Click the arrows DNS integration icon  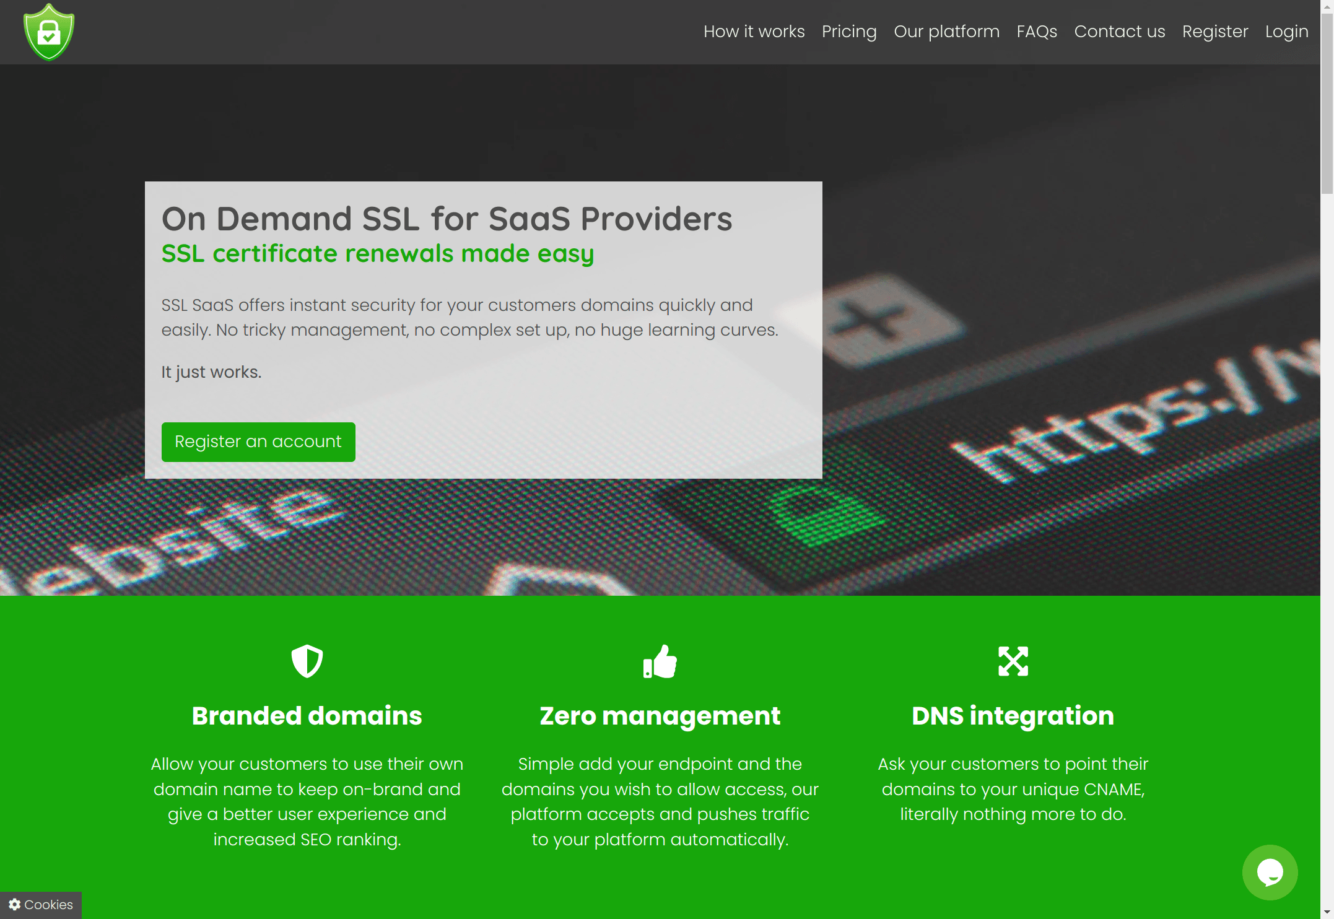tap(1013, 661)
